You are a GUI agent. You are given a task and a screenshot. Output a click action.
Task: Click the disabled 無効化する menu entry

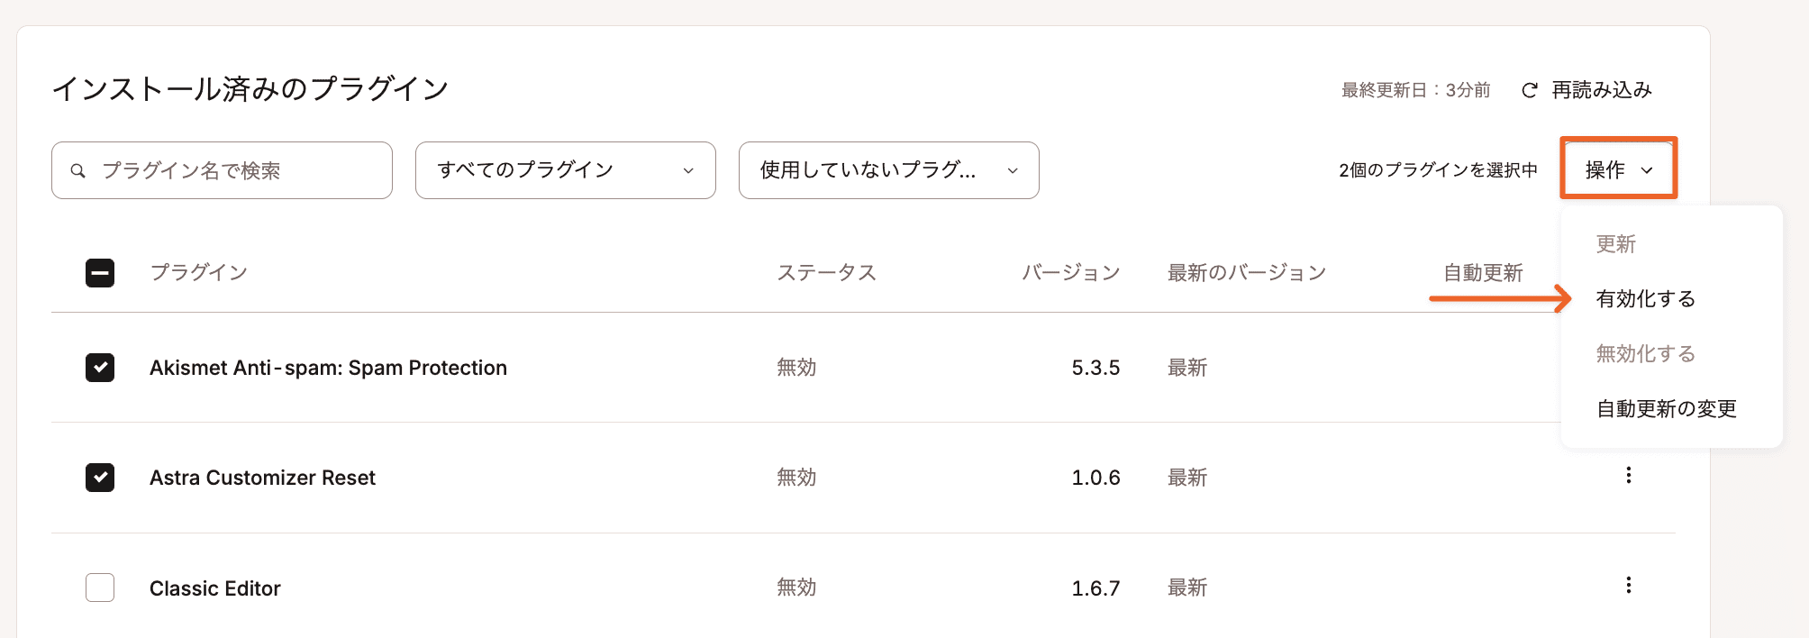click(x=1645, y=354)
